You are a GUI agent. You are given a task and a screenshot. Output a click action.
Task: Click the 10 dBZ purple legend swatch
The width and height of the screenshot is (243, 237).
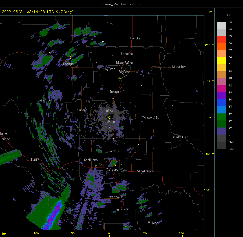point(222,131)
